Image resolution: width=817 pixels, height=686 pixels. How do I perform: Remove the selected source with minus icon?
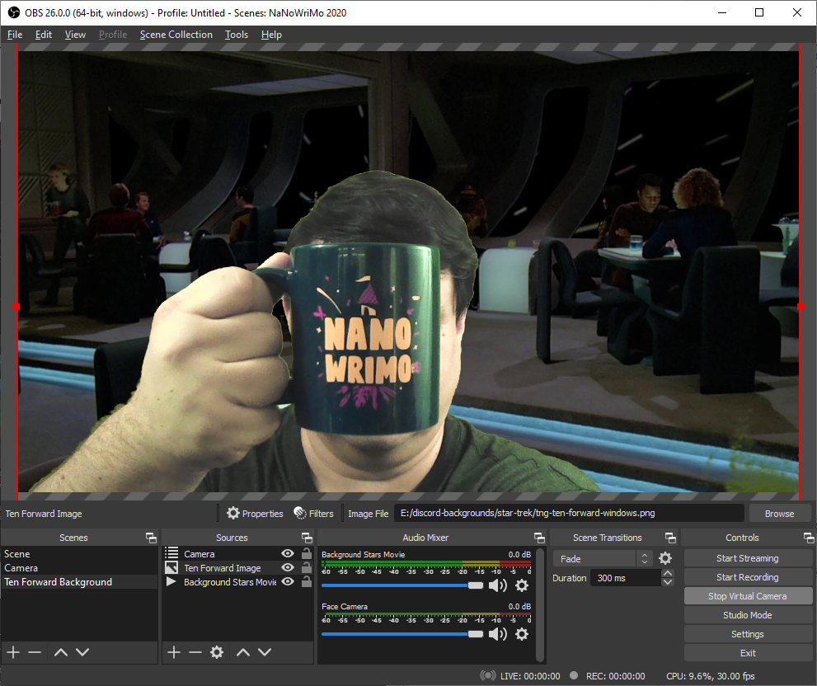tap(195, 652)
